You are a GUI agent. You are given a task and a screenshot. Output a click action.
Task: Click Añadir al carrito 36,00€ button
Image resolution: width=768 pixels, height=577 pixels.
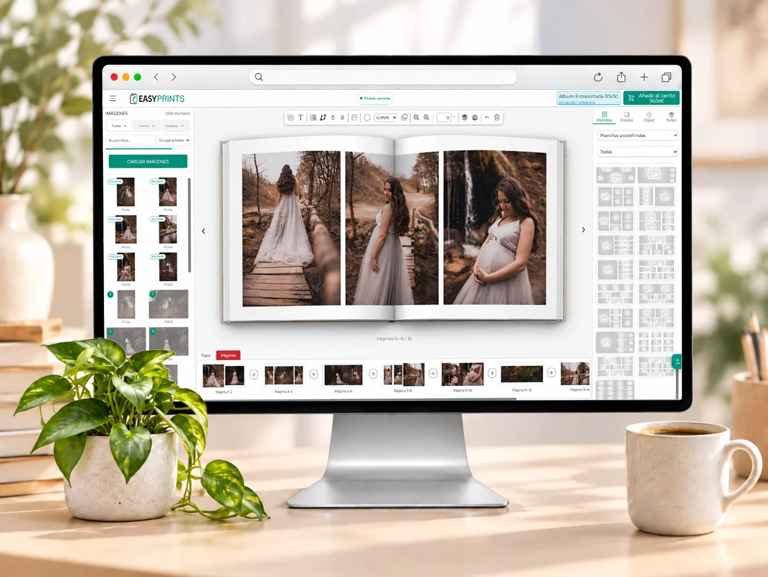coord(651,98)
